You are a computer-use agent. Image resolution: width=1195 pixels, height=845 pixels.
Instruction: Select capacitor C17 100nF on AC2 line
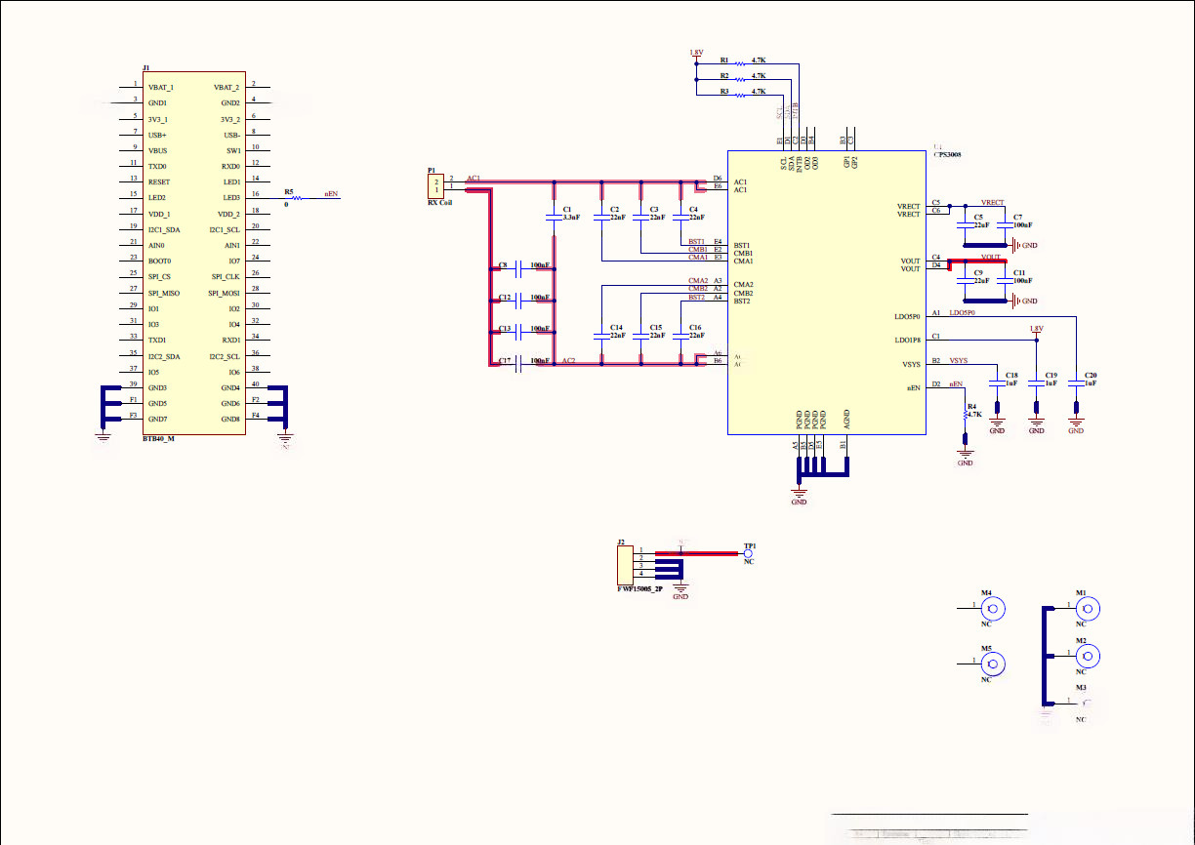coord(517,363)
